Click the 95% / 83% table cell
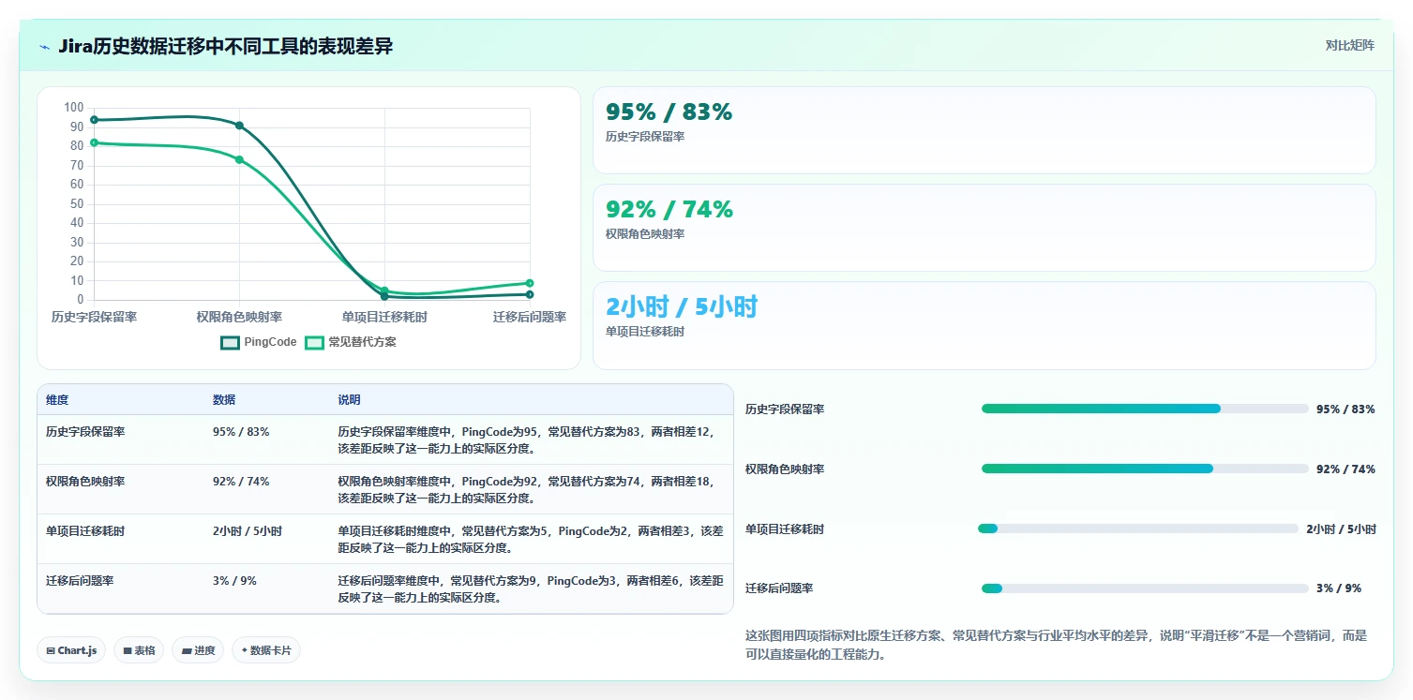 coord(241,432)
